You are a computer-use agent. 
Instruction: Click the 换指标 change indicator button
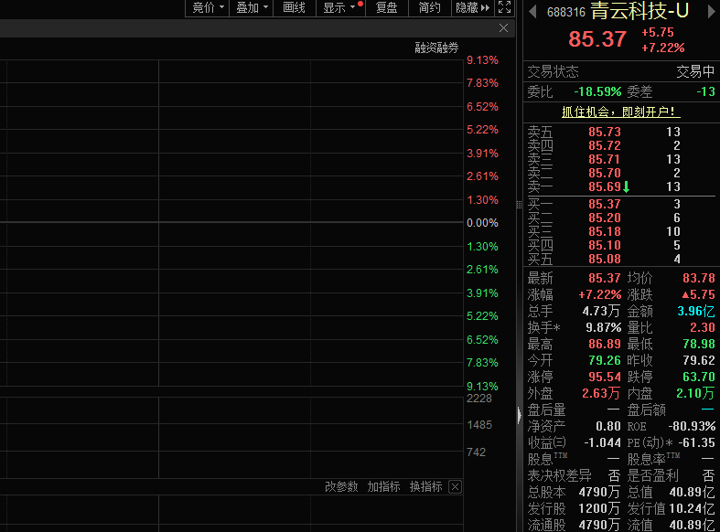point(425,486)
